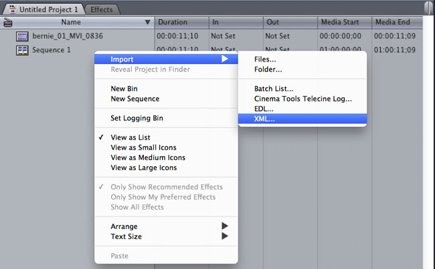Expand the Arrange submenu arrow
The image size is (435, 269).
(x=225, y=226)
